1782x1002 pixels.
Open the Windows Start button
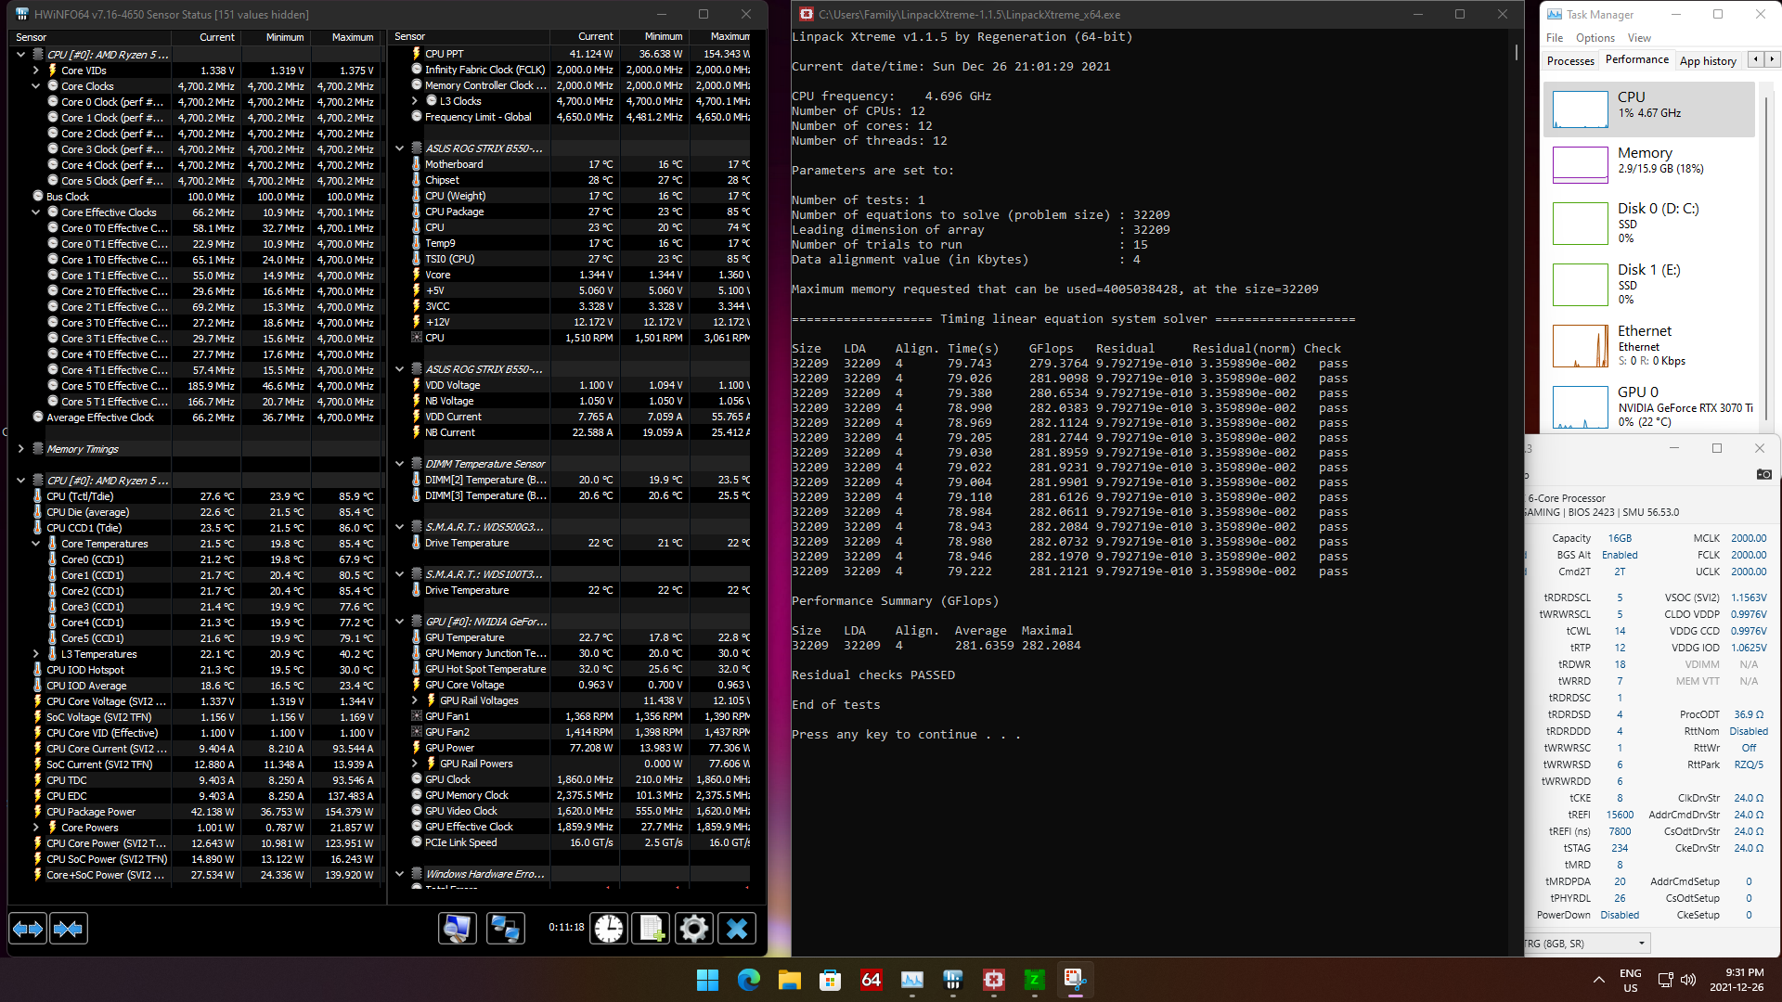(707, 980)
